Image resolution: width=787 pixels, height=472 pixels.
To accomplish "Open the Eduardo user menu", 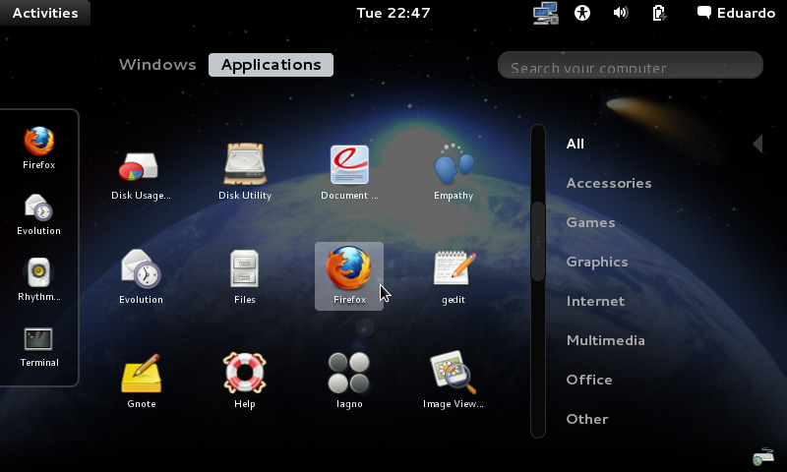I will point(736,13).
